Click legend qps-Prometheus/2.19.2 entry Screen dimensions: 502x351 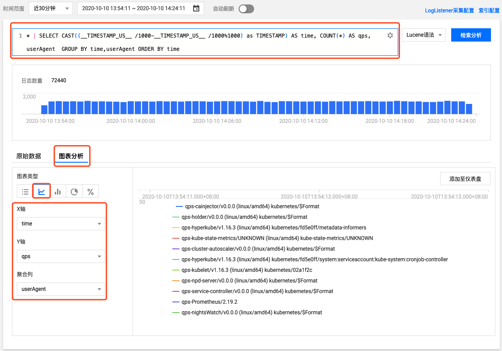[x=205, y=301]
